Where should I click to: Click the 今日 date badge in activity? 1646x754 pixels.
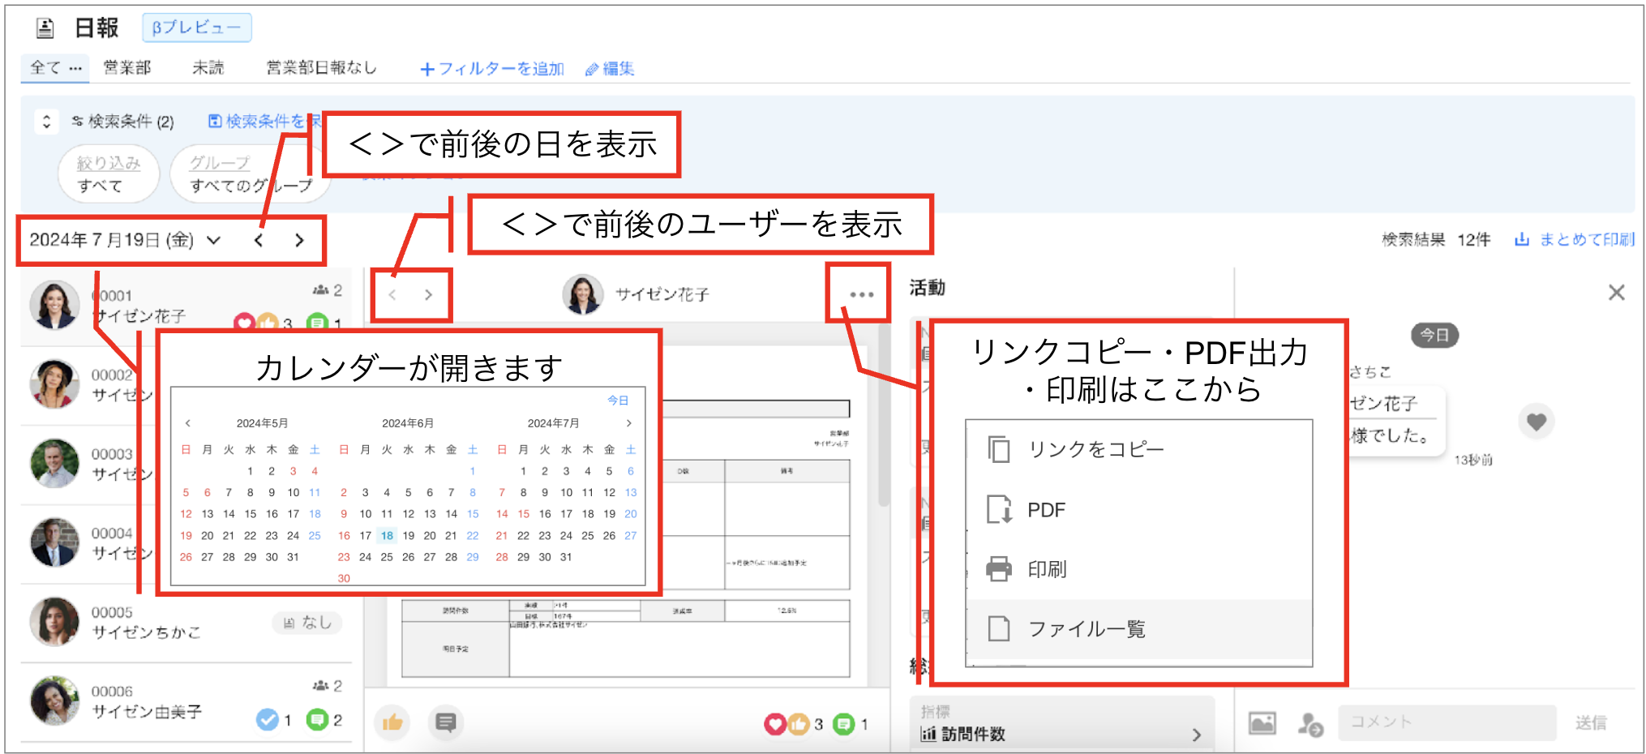coord(1434,335)
